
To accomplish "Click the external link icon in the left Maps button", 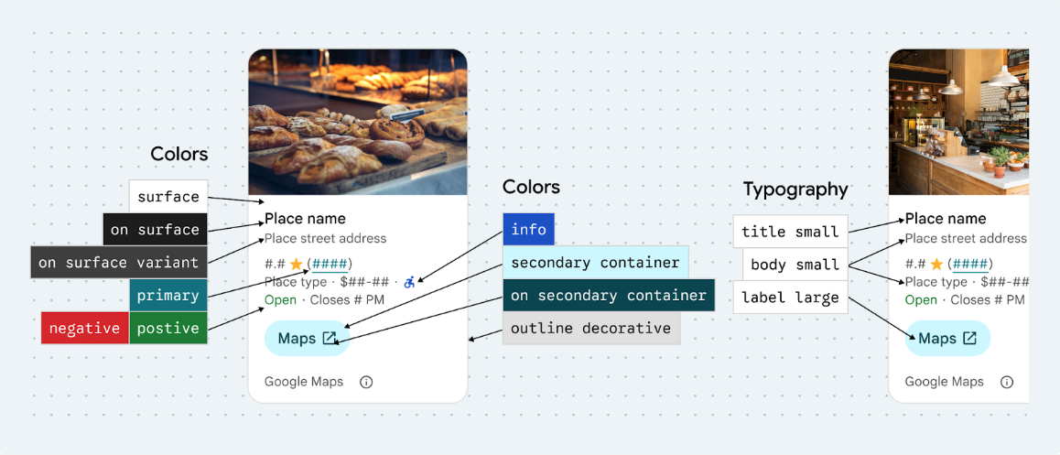I will tap(330, 339).
